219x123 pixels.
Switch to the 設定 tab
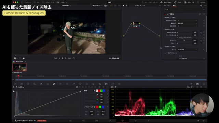(x=174, y=5)
